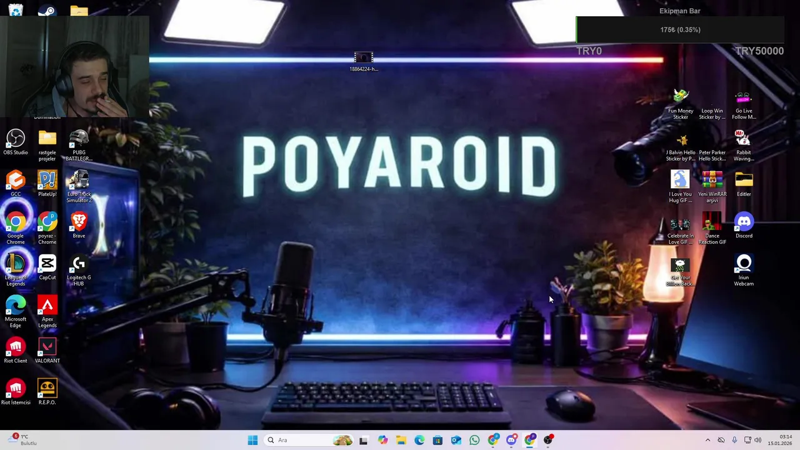Click the taskbar Ara search box

point(308,440)
